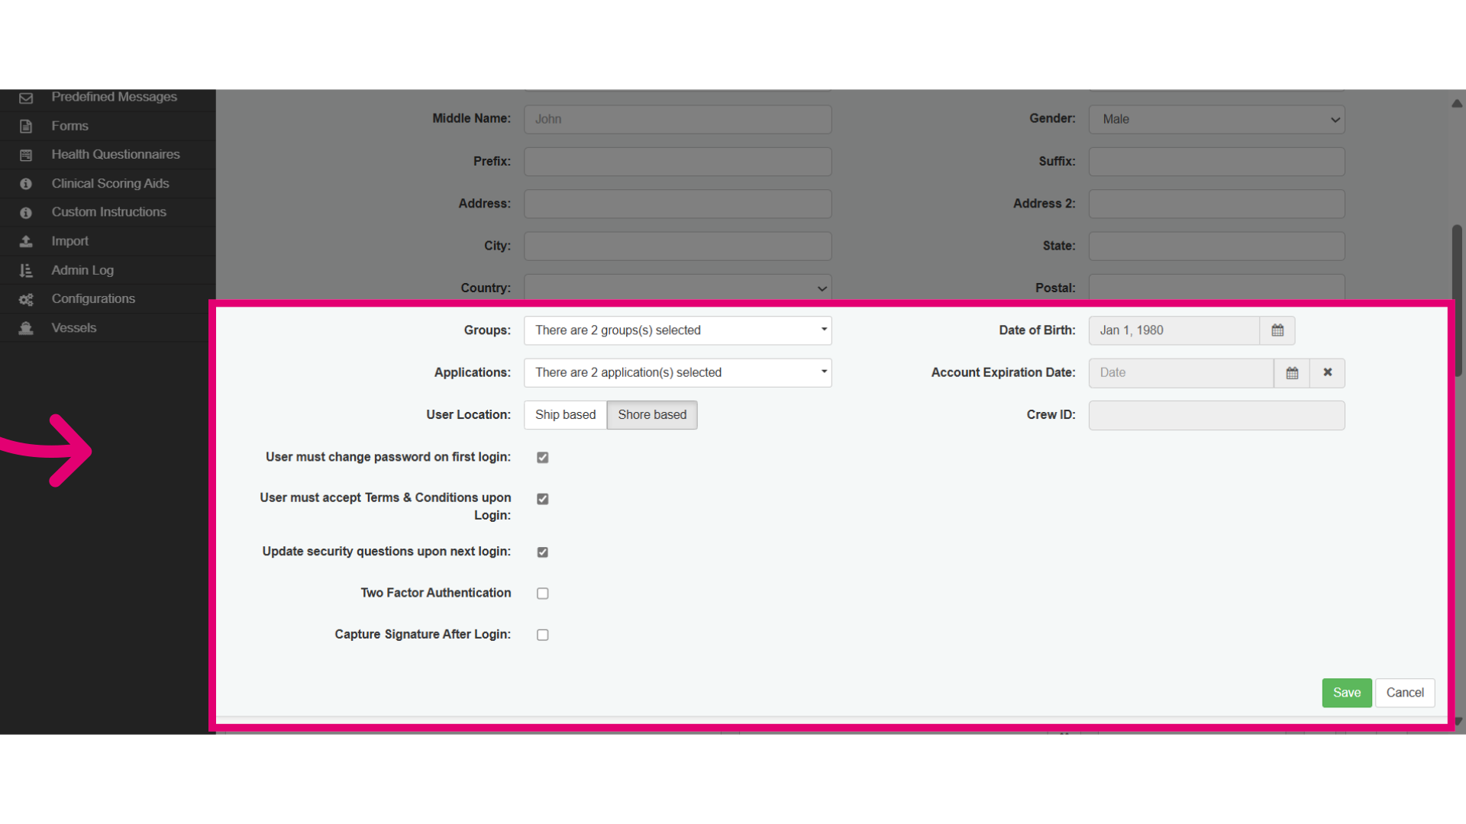
Task: Toggle 'User must change password on first login'
Action: pyautogui.click(x=543, y=458)
